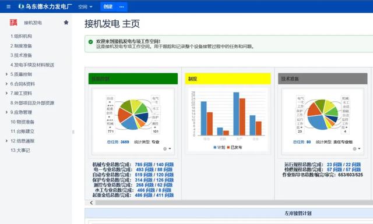This screenshot has width=373, height=224.
Task: Click the sidebar collapse handle
Action: (x=73, y=132)
